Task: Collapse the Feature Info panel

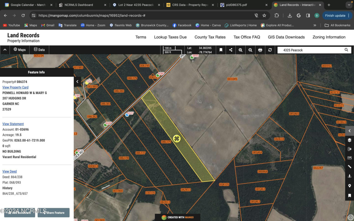Action: pos(77,81)
